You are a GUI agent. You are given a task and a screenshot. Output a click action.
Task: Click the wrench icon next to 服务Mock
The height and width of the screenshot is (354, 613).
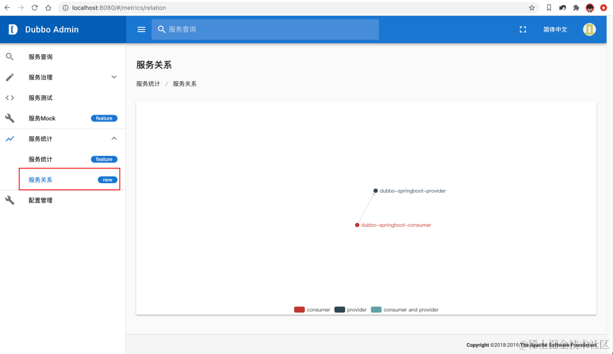[x=10, y=118]
